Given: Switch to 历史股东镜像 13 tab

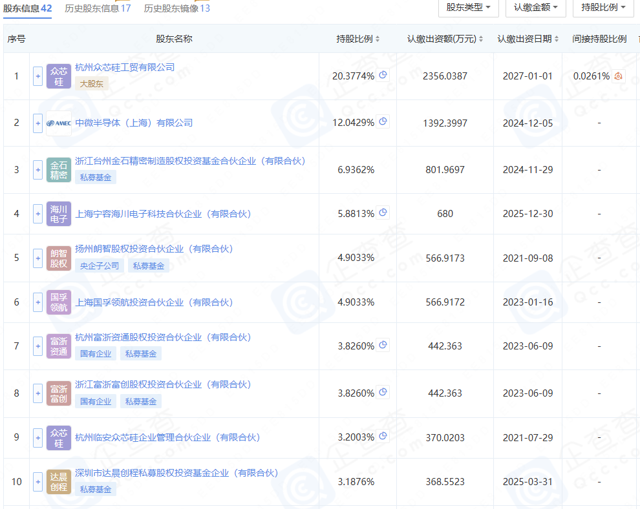Looking at the screenshot, I should click(176, 8).
